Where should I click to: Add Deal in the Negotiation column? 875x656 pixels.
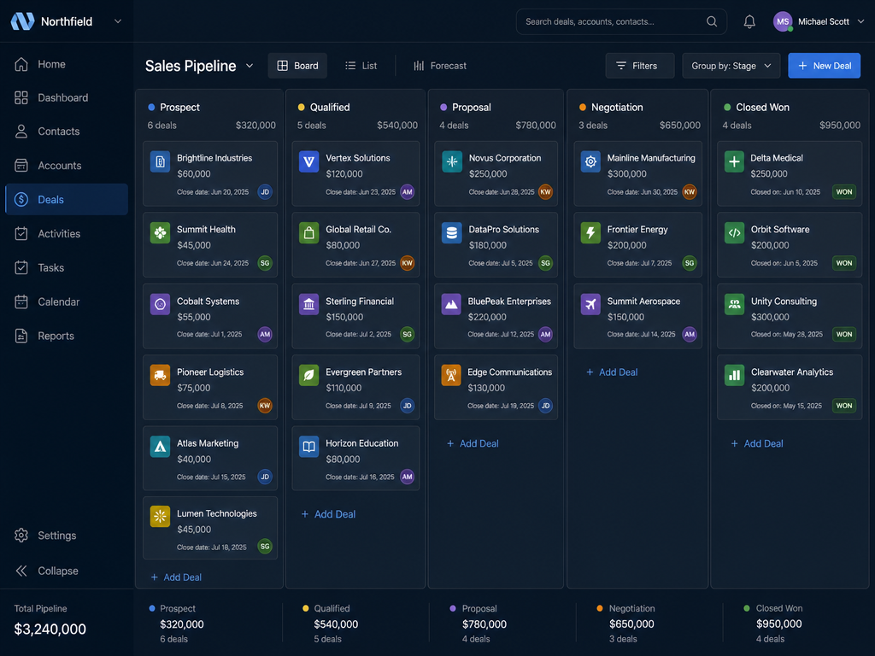point(612,372)
